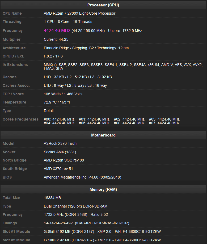
Task: Click the memory Frequency value 1732.9 MHz (DDR4-3466)
Action: (76, 214)
